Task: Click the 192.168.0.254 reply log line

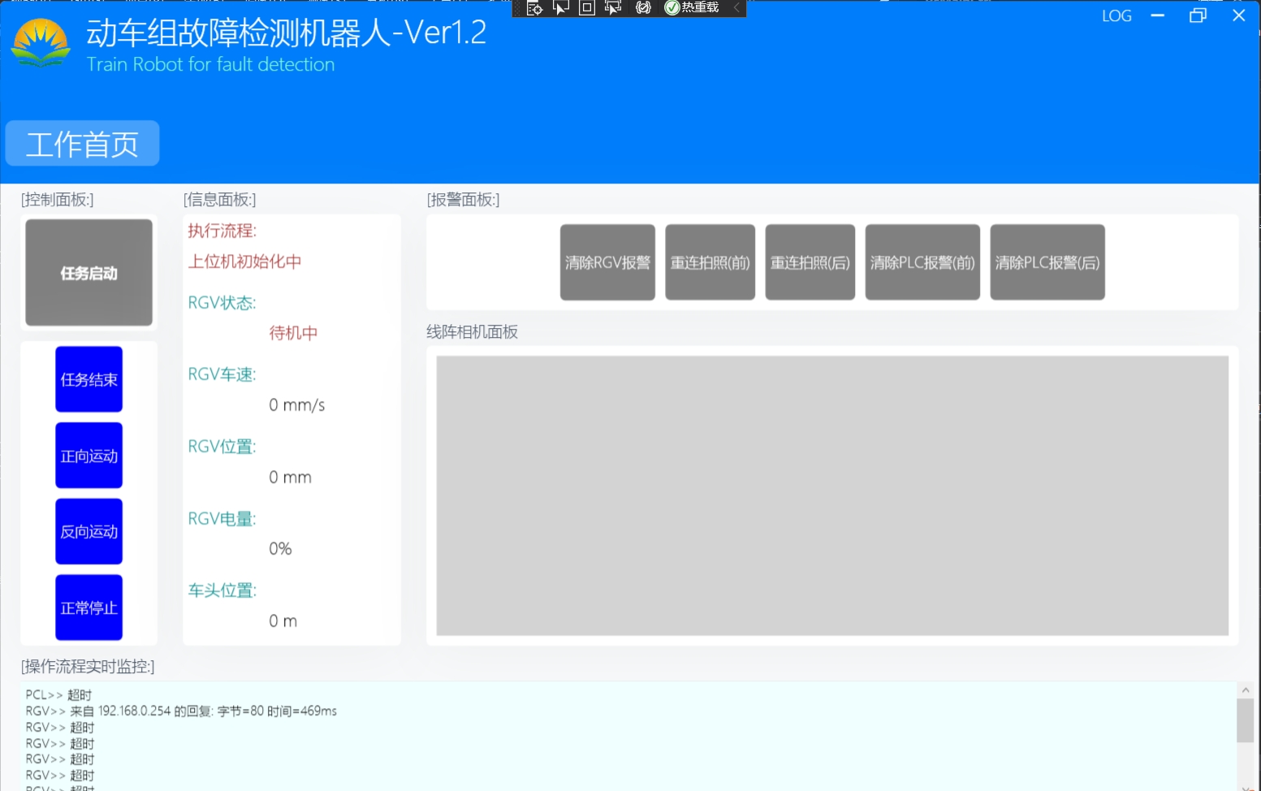Action: [181, 711]
